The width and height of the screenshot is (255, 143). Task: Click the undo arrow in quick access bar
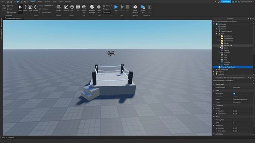click(x=25, y=2)
